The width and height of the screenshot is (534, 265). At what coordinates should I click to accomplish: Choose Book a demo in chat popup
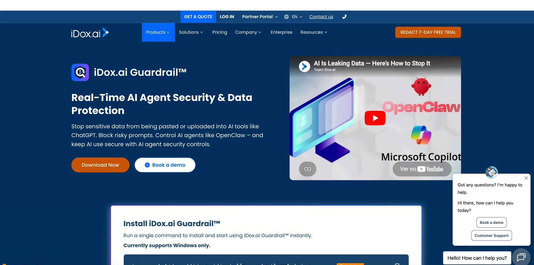(491, 222)
